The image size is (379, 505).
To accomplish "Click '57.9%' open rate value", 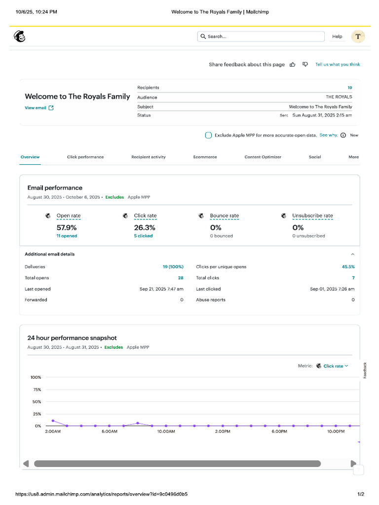I will (x=67, y=227).
